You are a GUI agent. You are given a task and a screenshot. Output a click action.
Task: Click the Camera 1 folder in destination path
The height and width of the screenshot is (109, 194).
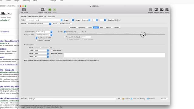tap(151, 99)
